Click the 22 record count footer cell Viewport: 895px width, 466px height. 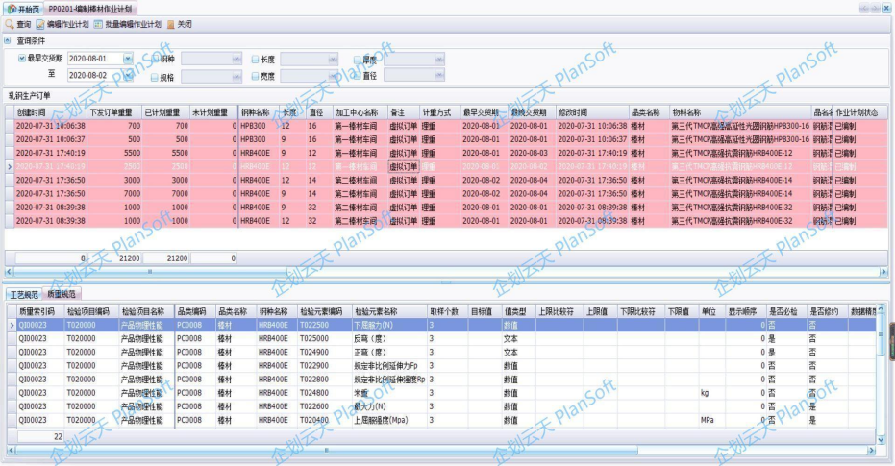pyautogui.click(x=40, y=437)
